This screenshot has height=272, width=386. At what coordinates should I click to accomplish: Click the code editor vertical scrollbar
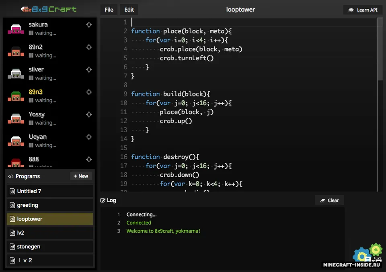[380, 49]
